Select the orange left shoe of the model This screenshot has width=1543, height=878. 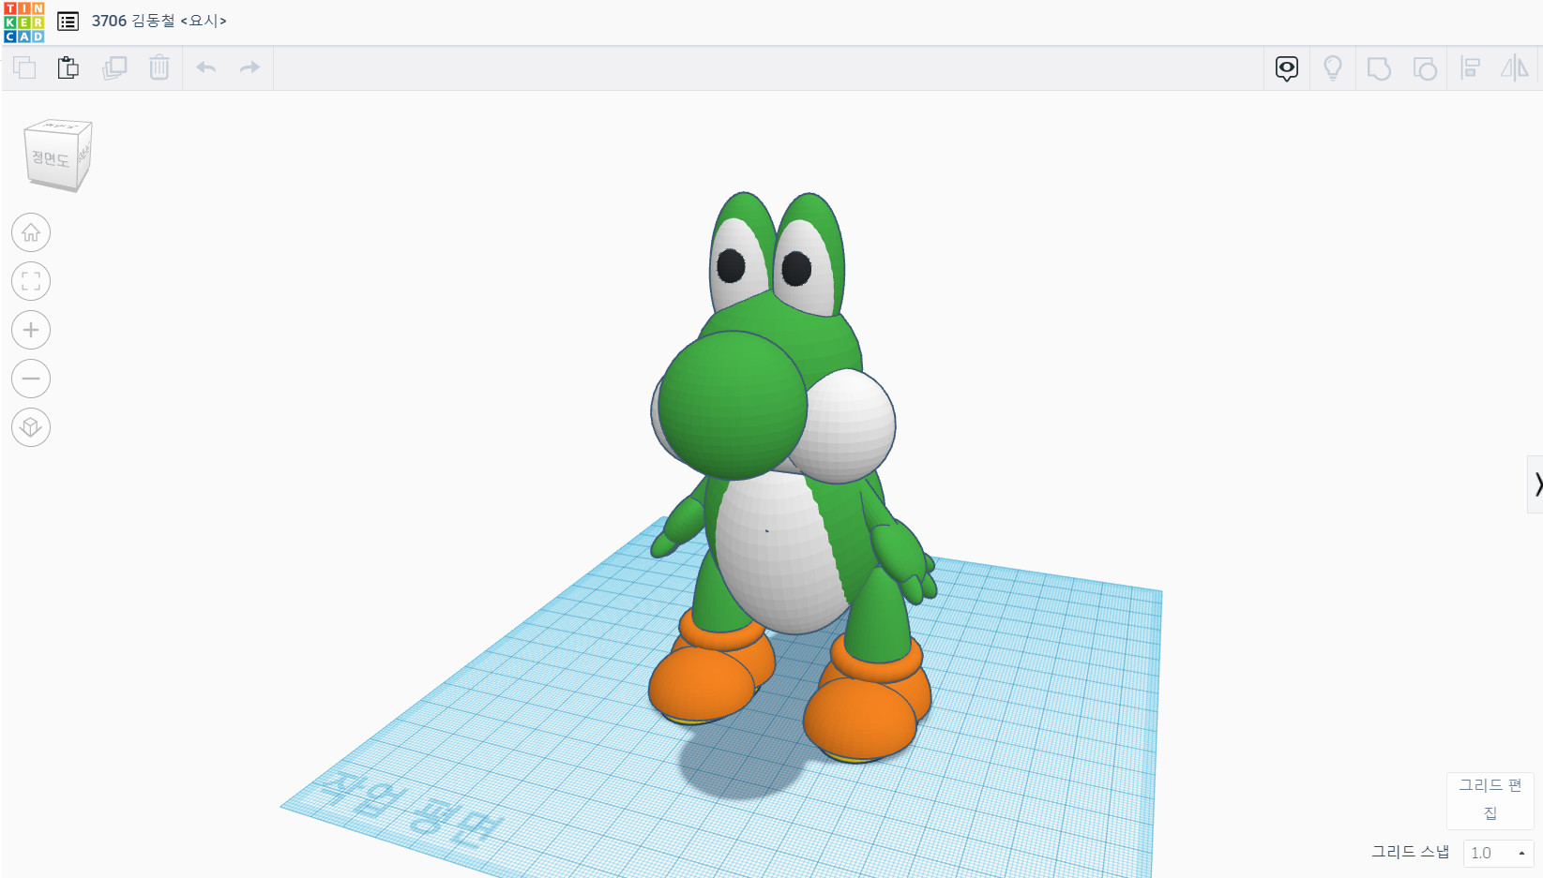tap(702, 684)
